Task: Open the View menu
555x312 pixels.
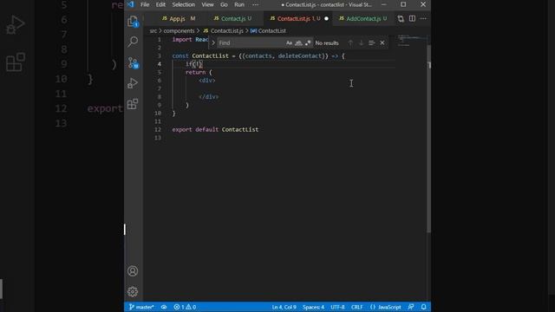Action: [x=207, y=4]
